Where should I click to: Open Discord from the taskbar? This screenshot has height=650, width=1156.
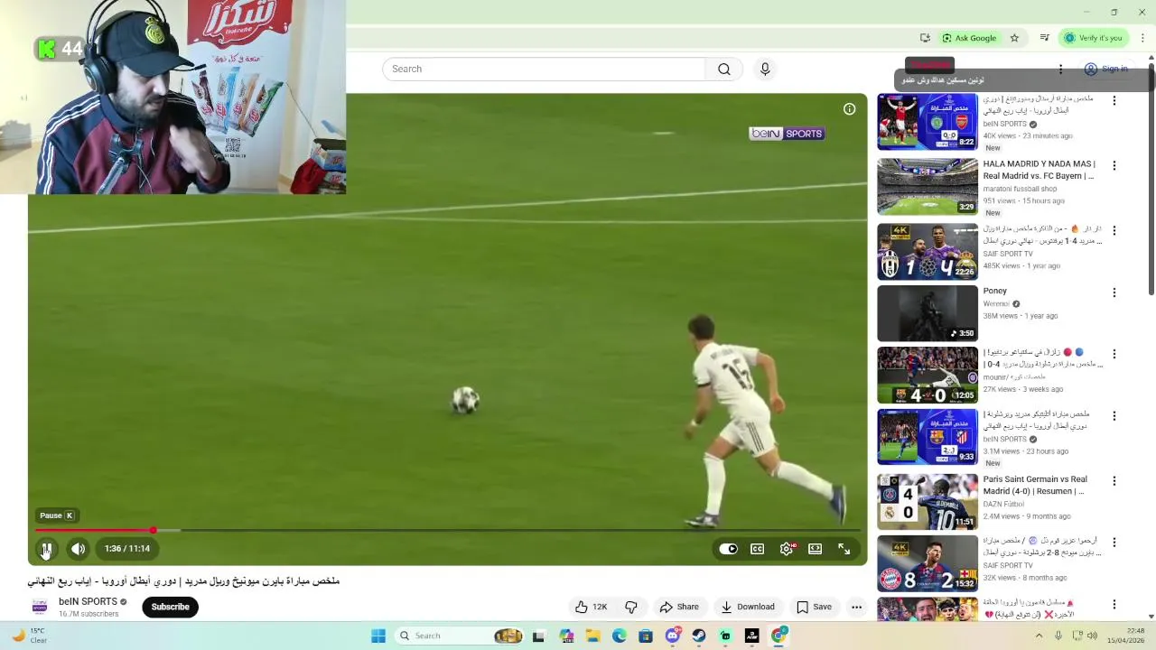pyautogui.click(x=673, y=636)
